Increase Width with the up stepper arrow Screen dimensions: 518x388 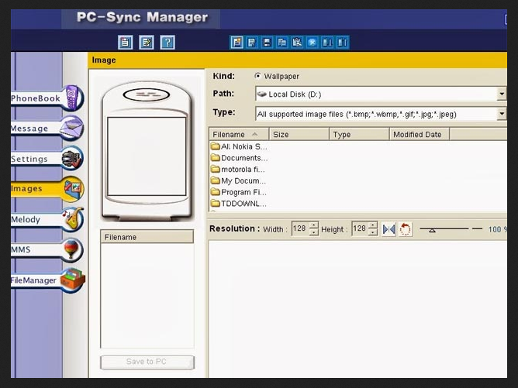click(x=314, y=225)
